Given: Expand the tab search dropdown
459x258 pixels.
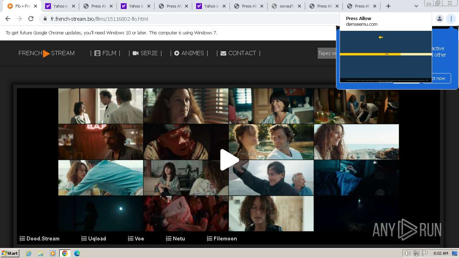Looking at the screenshot, I should point(416,6).
